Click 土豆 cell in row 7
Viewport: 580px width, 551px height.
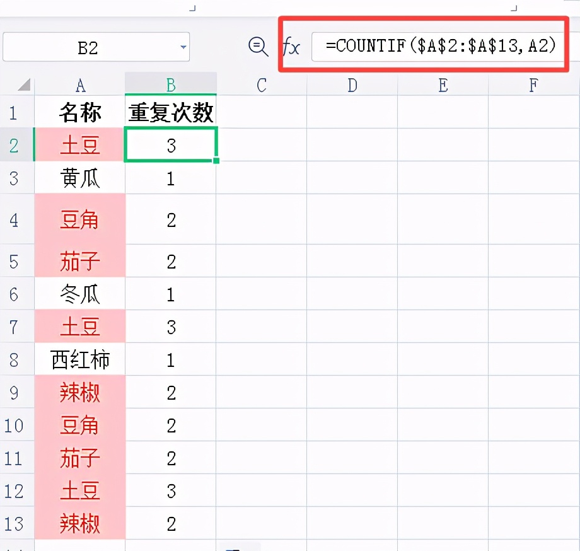[x=80, y=327]
